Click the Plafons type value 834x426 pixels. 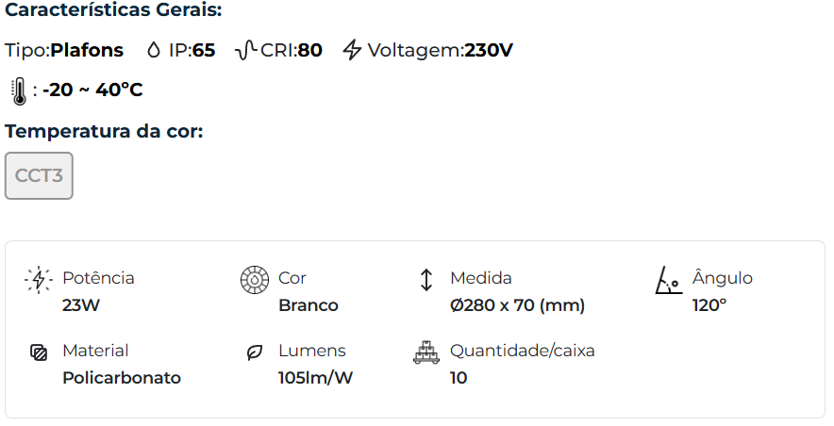click(87, 51)
